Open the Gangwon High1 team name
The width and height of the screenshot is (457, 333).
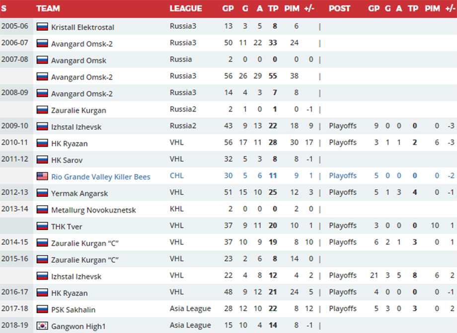(78, 327)
